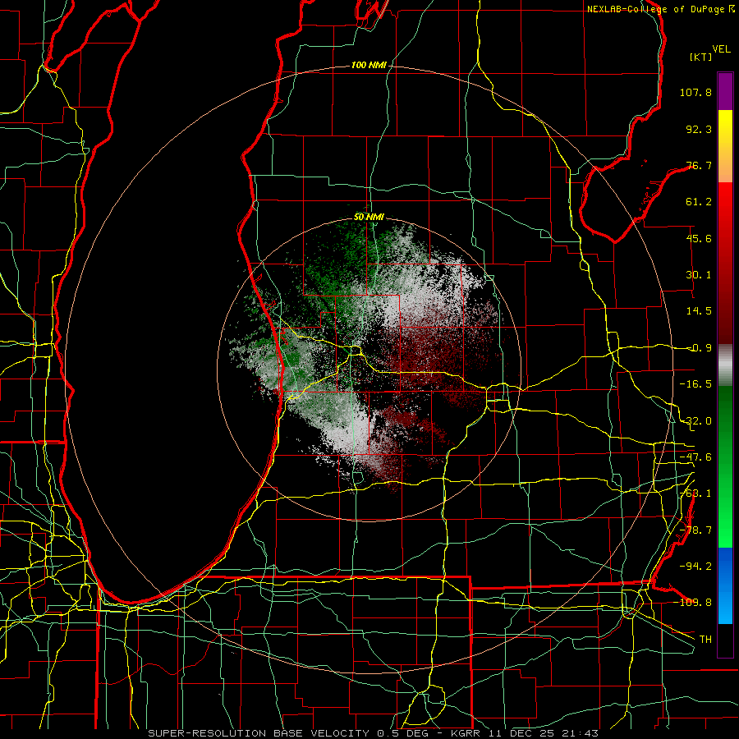Click the -16.5 legend value
Viewport: 739px width, 739px height.
[695, 384]
